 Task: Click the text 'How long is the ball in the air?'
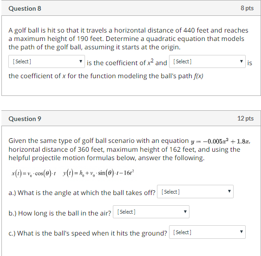(x=65, y=213)
